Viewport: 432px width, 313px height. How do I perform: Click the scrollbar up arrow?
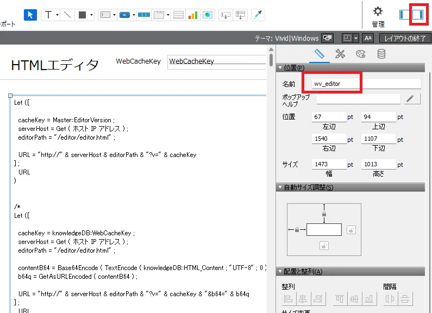point(271,49)
